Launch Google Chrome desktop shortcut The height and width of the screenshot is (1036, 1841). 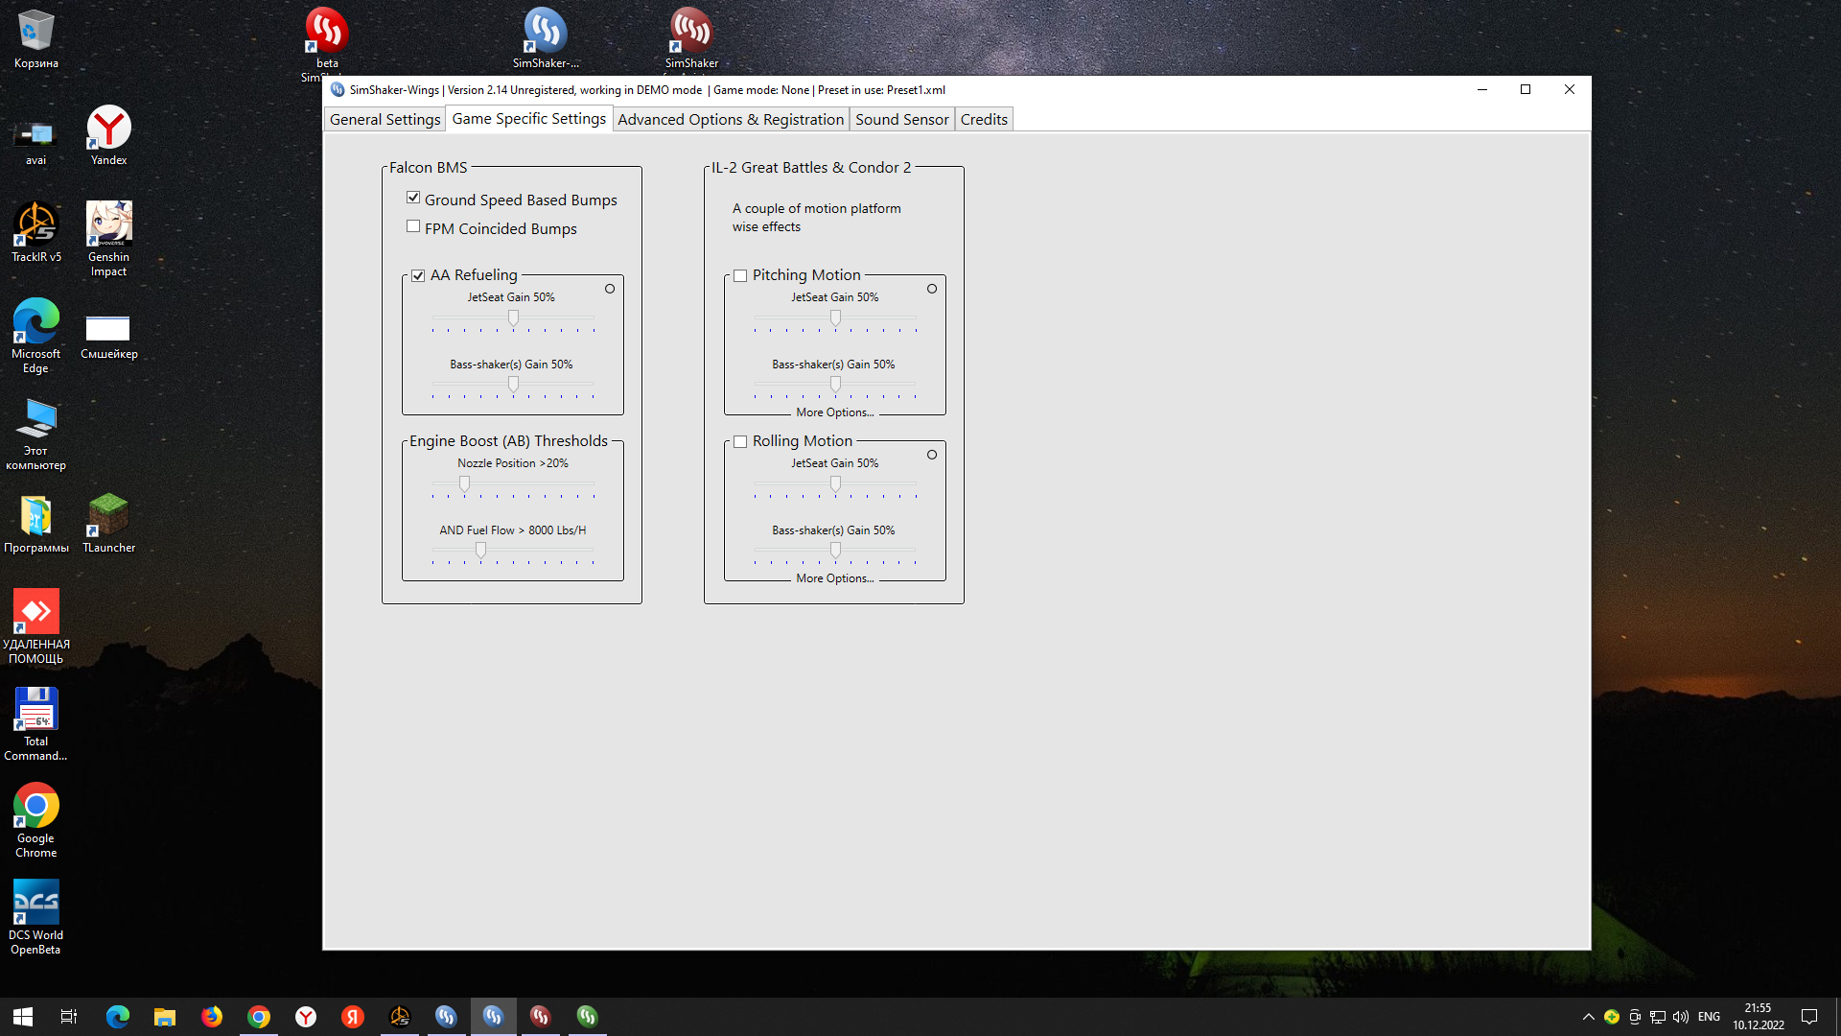click(x=36, y=820)
